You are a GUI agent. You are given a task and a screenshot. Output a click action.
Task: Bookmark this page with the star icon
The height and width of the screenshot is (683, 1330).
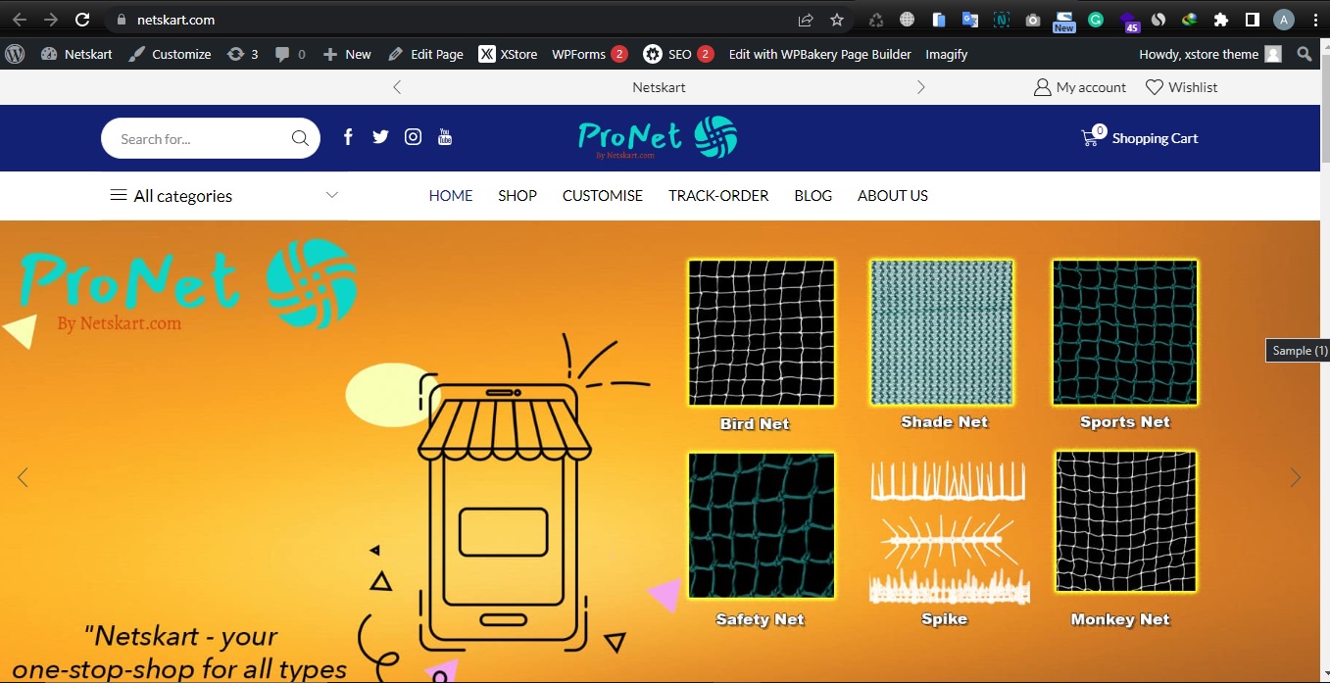click(837, 20)
